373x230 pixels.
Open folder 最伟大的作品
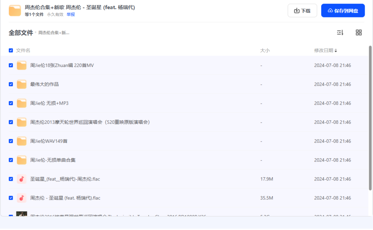pos(44,84)
